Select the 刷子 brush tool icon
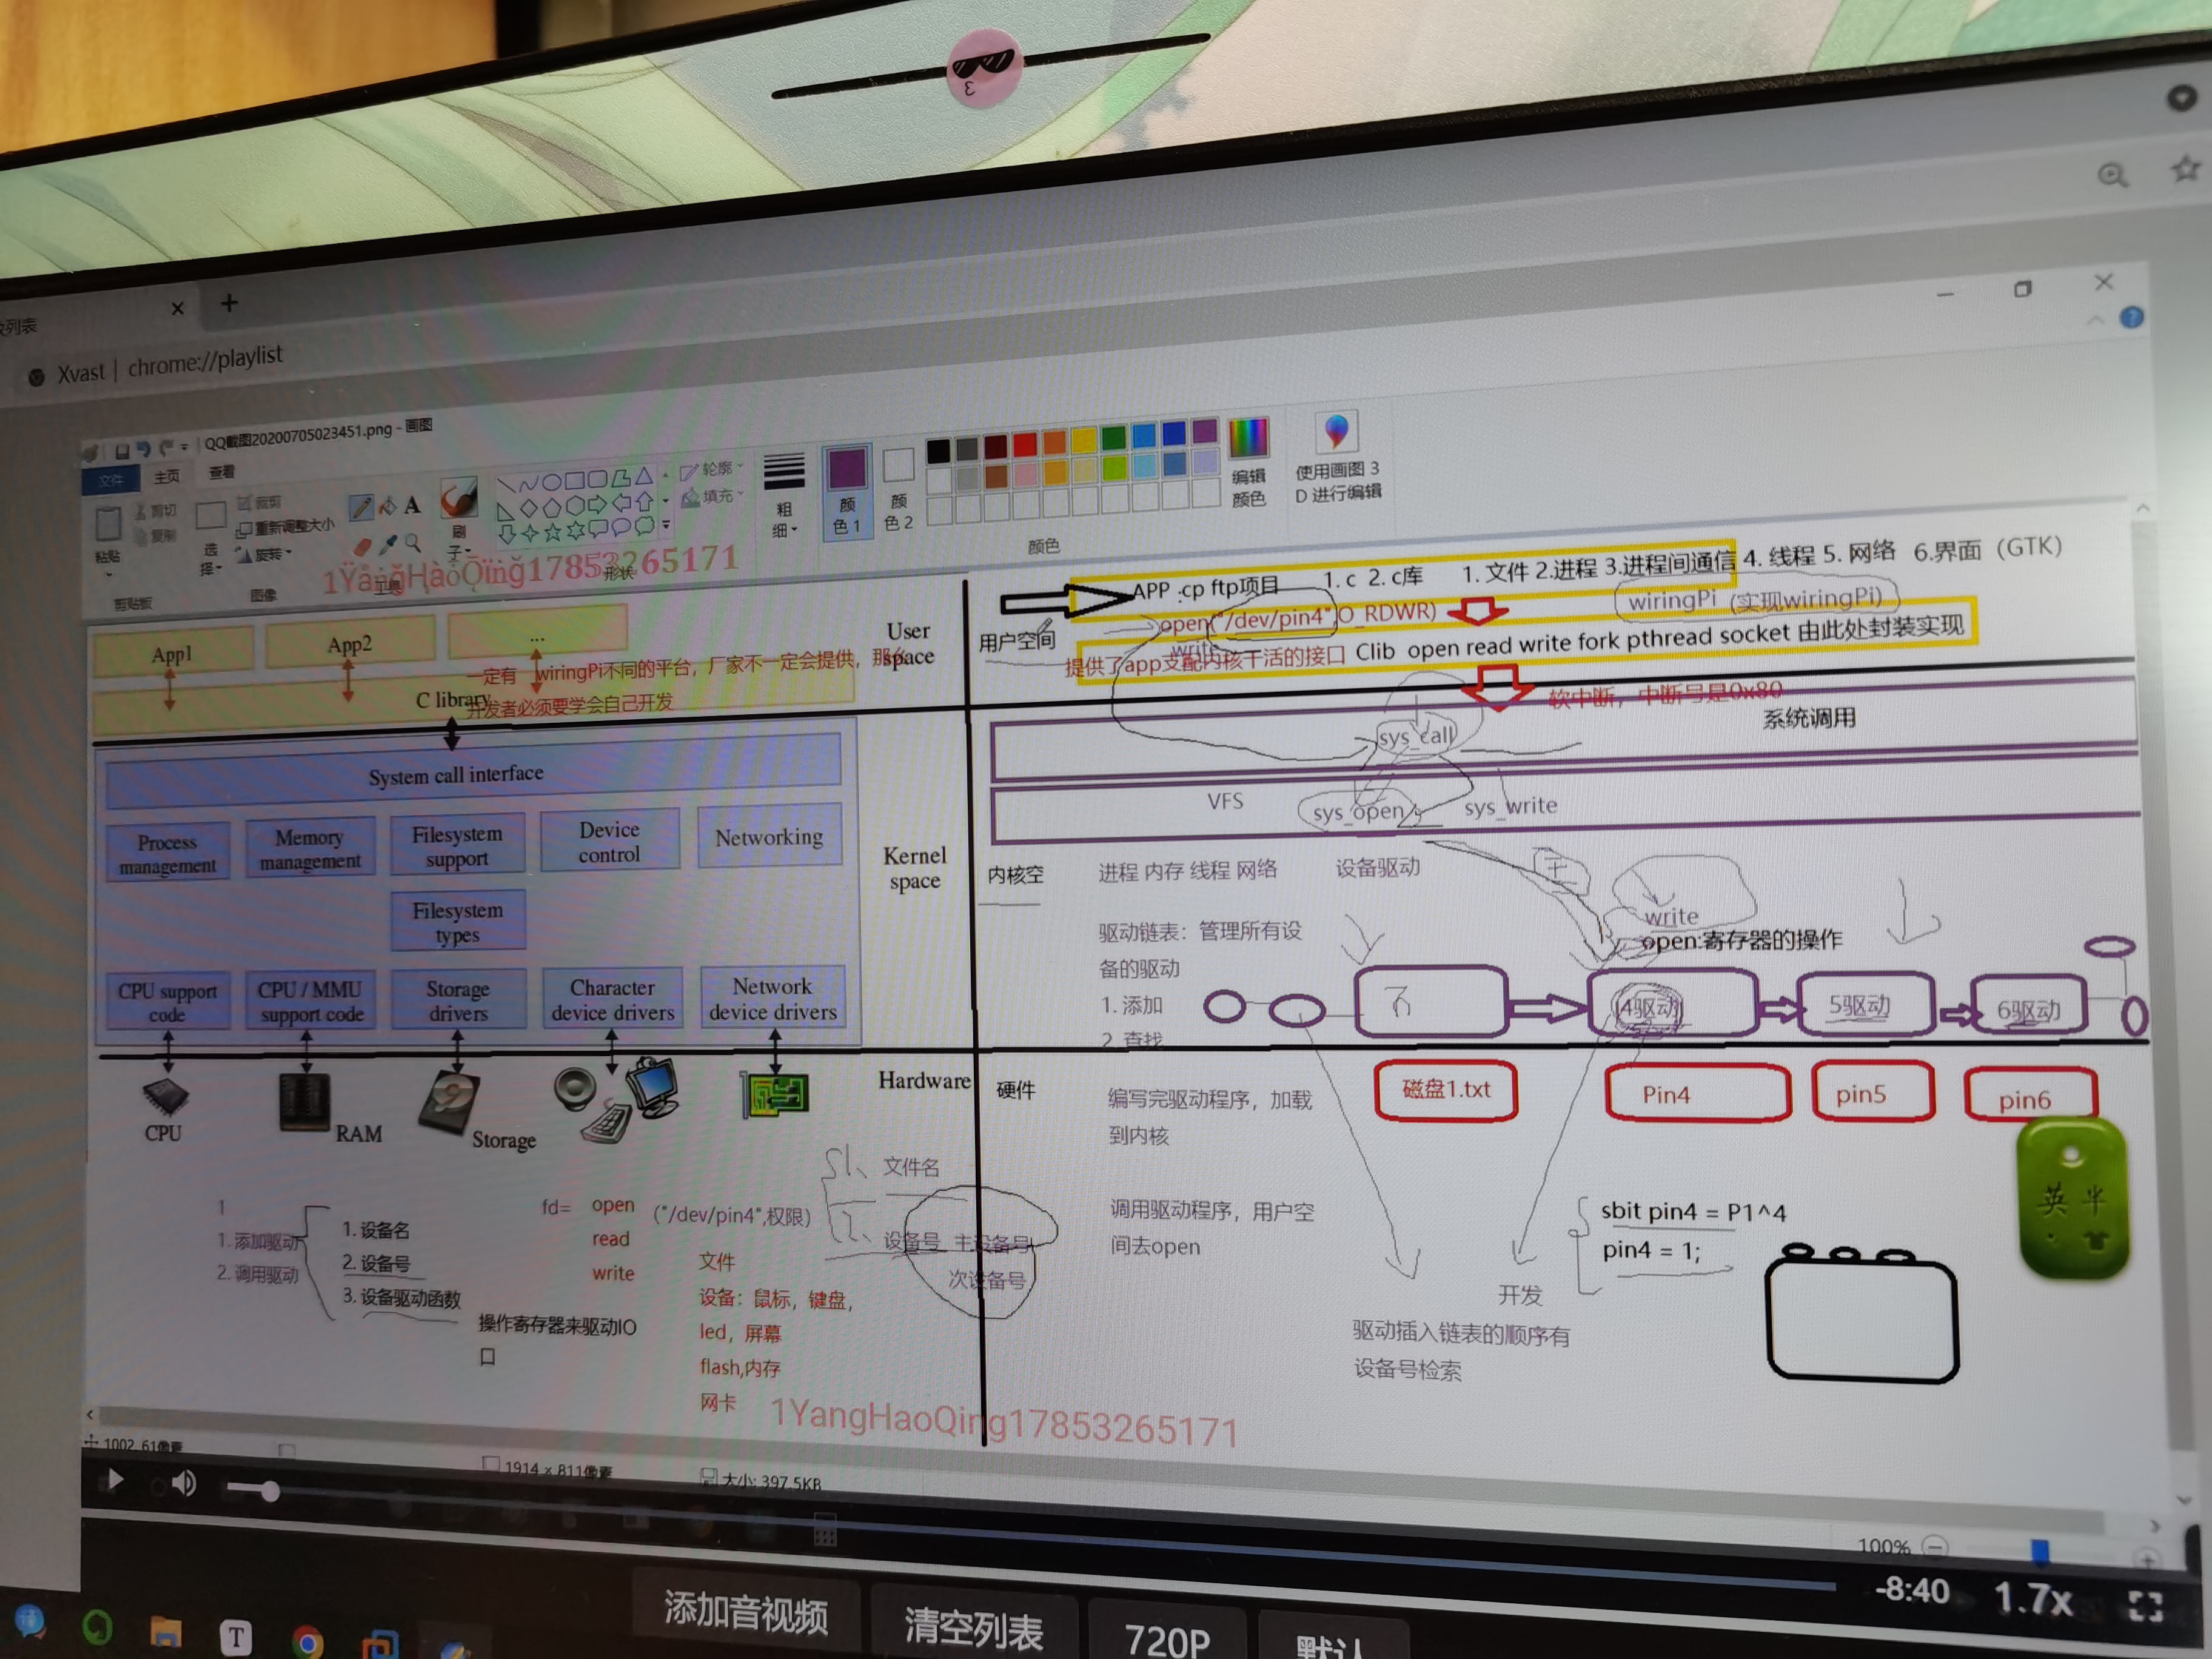 point(460,497)
